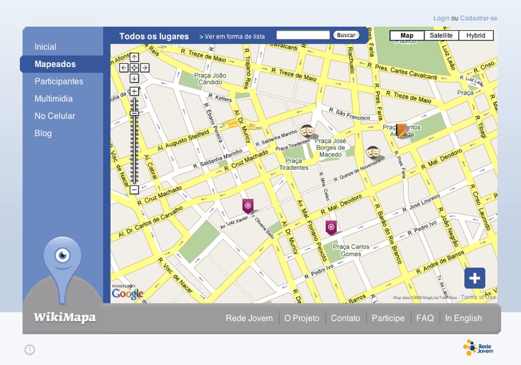
Task: Click the WikiMapa eye pin mascot
Action: 63,269
